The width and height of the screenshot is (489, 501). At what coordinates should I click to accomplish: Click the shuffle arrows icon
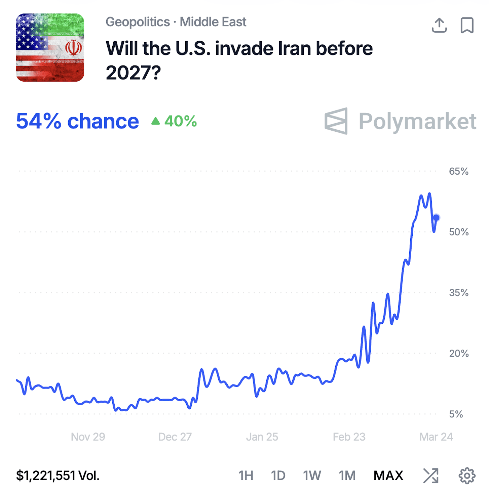(x=431, y=475)
